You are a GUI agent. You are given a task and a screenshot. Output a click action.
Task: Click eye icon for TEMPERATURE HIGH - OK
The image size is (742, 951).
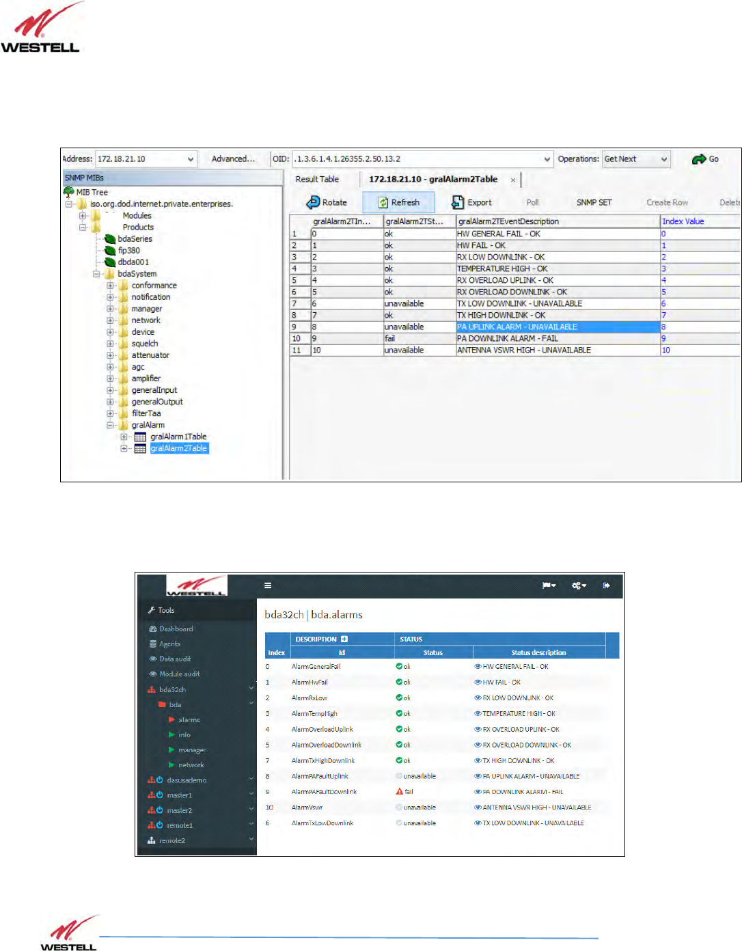[x=478, y=713]
